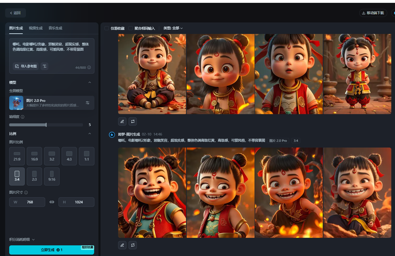Open the second grinning Nezha image in the bottom row
This screenshot has width=395, height=256.
(x=221, y=193)
